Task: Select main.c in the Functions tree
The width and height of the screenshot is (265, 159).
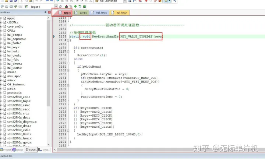Action: (x=12, y=72)
